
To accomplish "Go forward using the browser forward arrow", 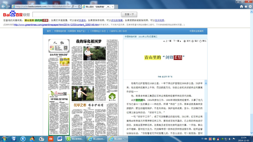I will click(x=9, y=7).
